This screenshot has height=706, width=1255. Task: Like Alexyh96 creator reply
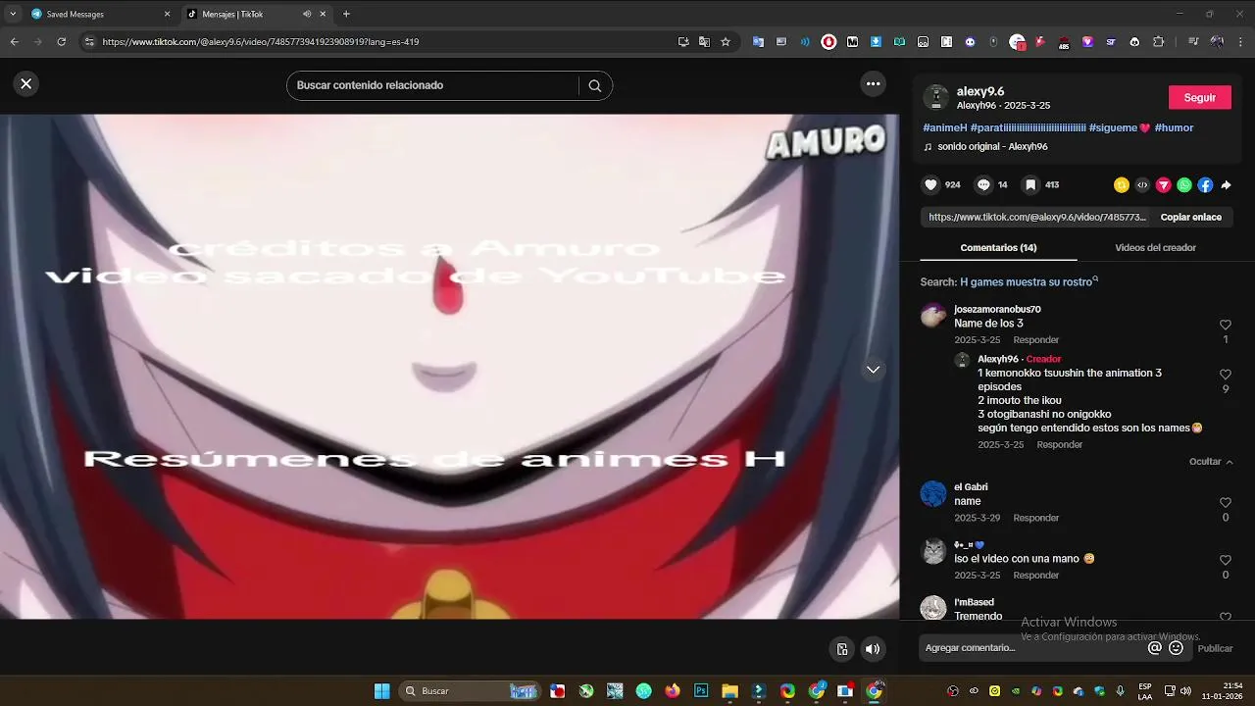click(x=1225, y=375)
